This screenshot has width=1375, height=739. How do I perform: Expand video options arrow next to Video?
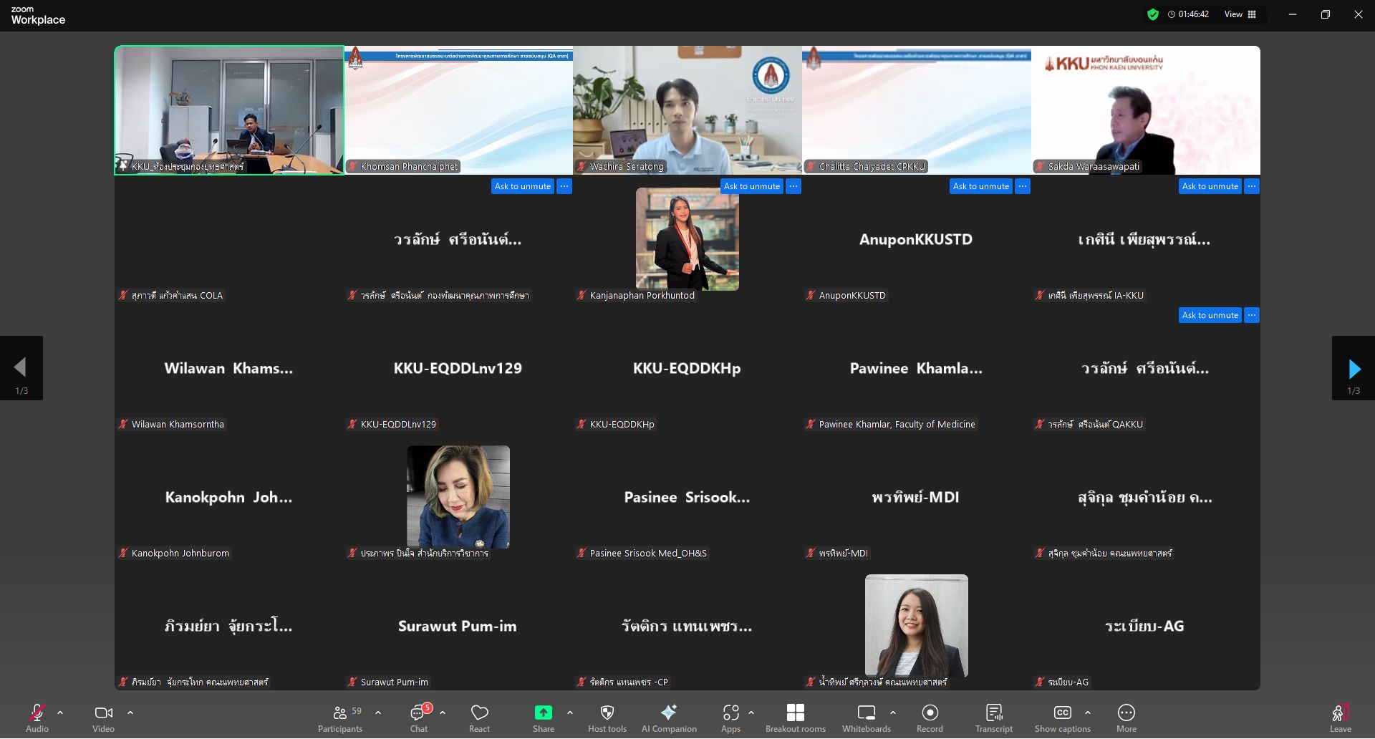pyautogui.click(x=130, y=713)
